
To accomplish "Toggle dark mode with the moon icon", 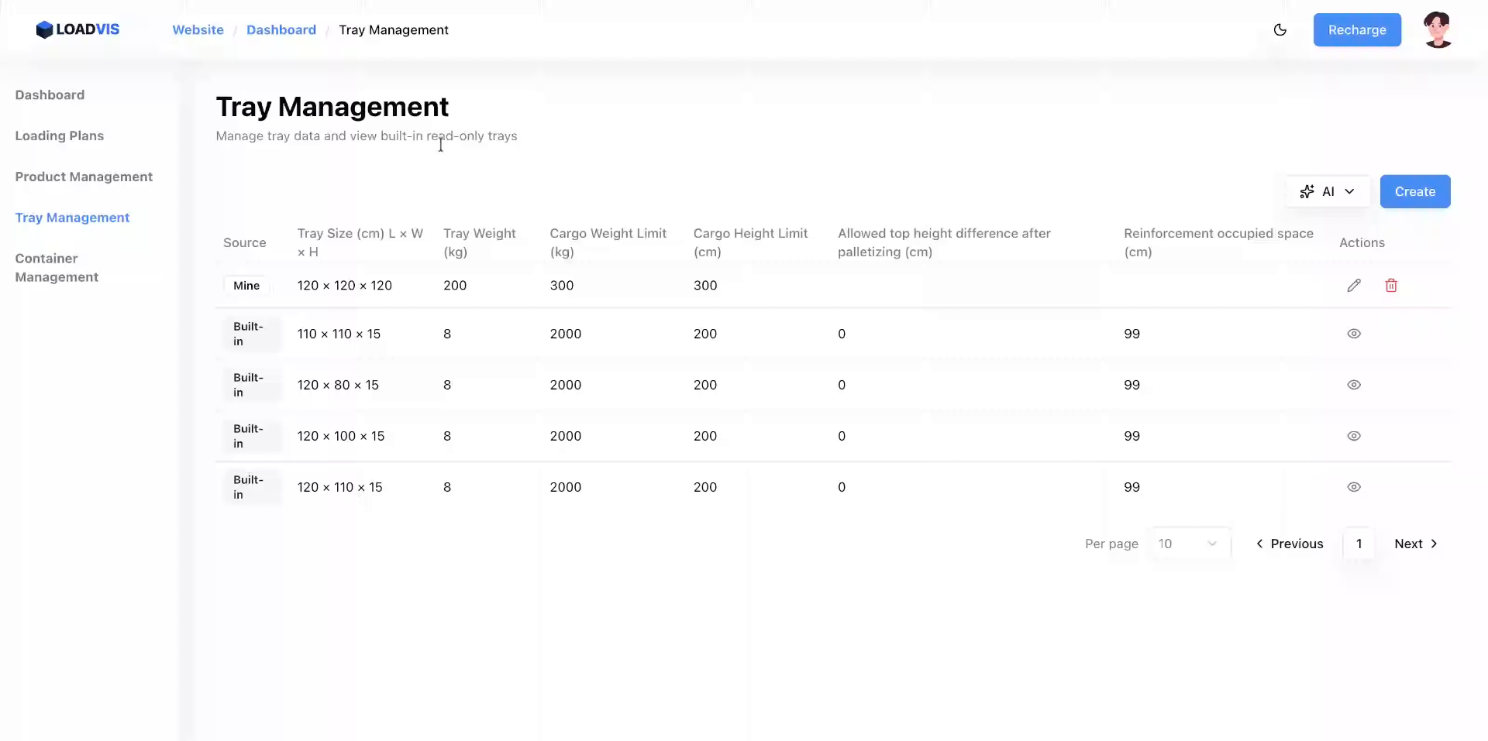I will [x=1280, y=30].
